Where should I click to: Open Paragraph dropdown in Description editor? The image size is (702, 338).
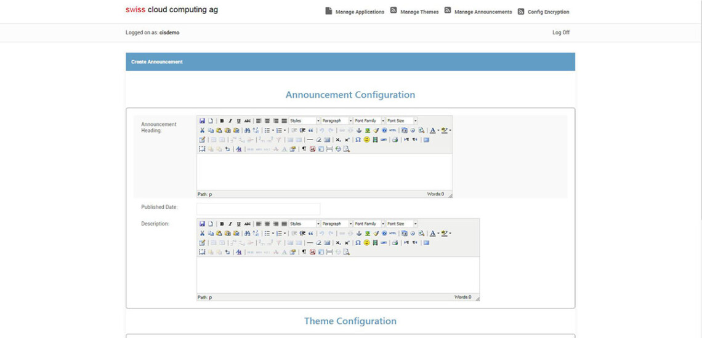click(x=337, y=224)
